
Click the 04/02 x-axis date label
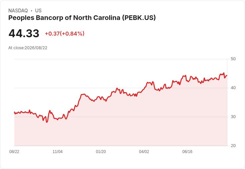pos(144,151)
